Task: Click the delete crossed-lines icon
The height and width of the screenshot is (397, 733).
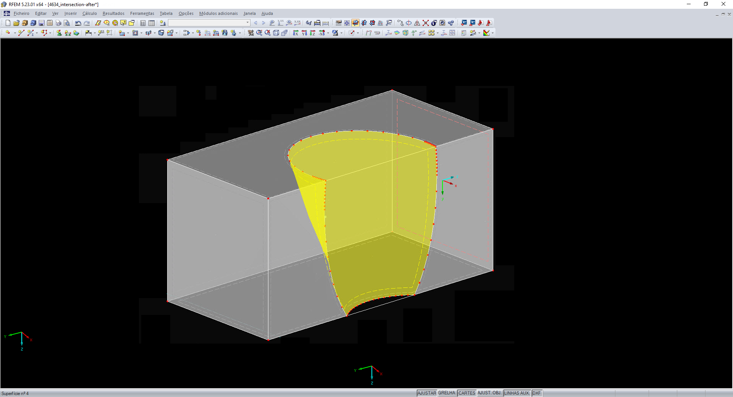Action: [426, 23]
